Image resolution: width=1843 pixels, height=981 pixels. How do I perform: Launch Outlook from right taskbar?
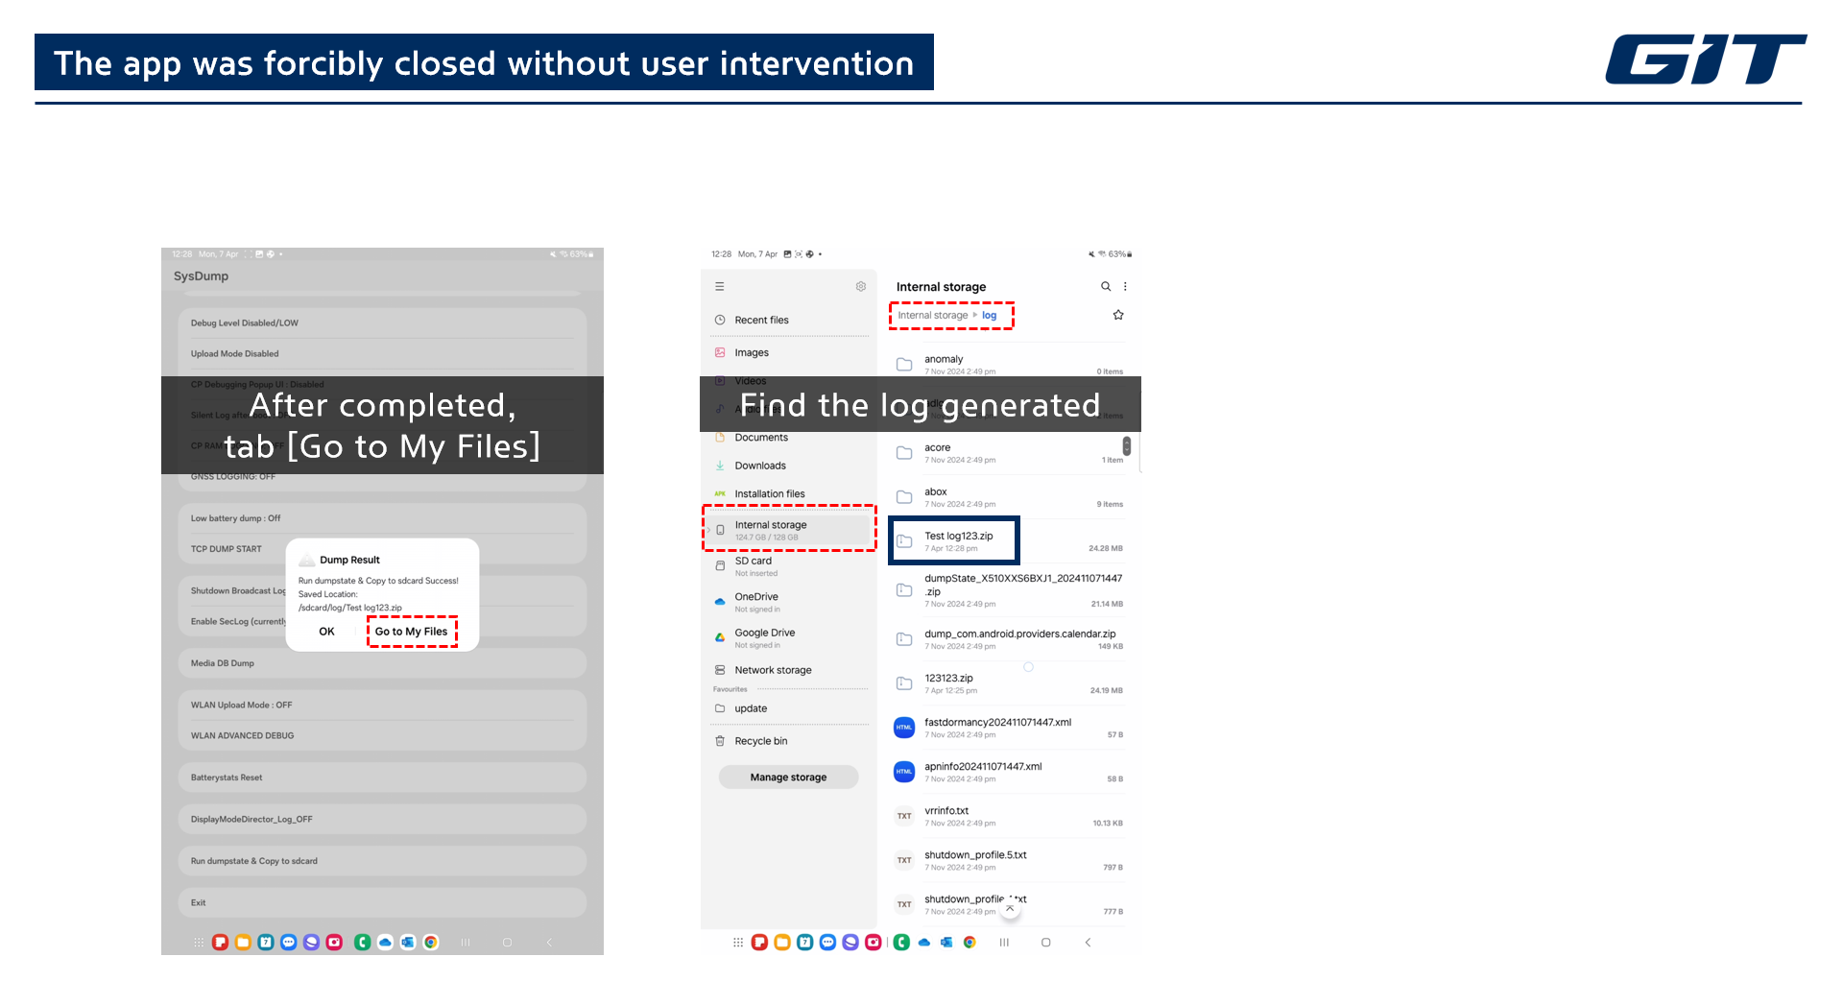pyautogui.click(x=946, y=943)
